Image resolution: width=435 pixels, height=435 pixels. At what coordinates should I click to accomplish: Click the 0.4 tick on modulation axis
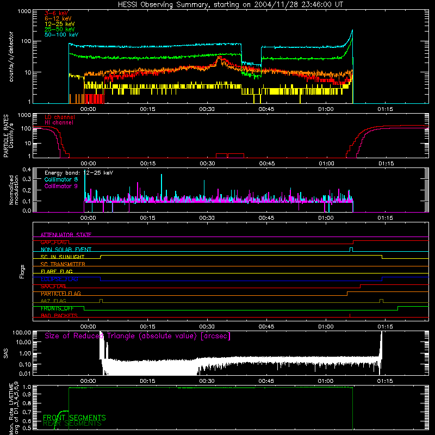pos(27,170)
